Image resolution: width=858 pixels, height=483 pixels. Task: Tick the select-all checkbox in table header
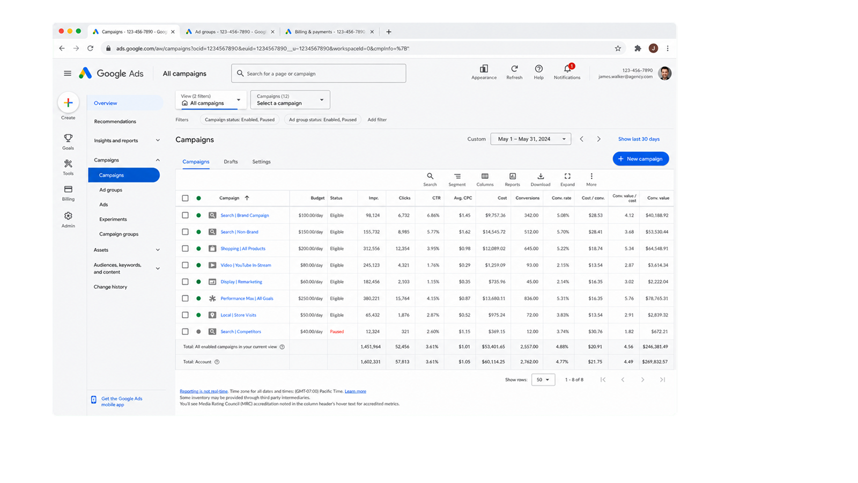point(185,198)
